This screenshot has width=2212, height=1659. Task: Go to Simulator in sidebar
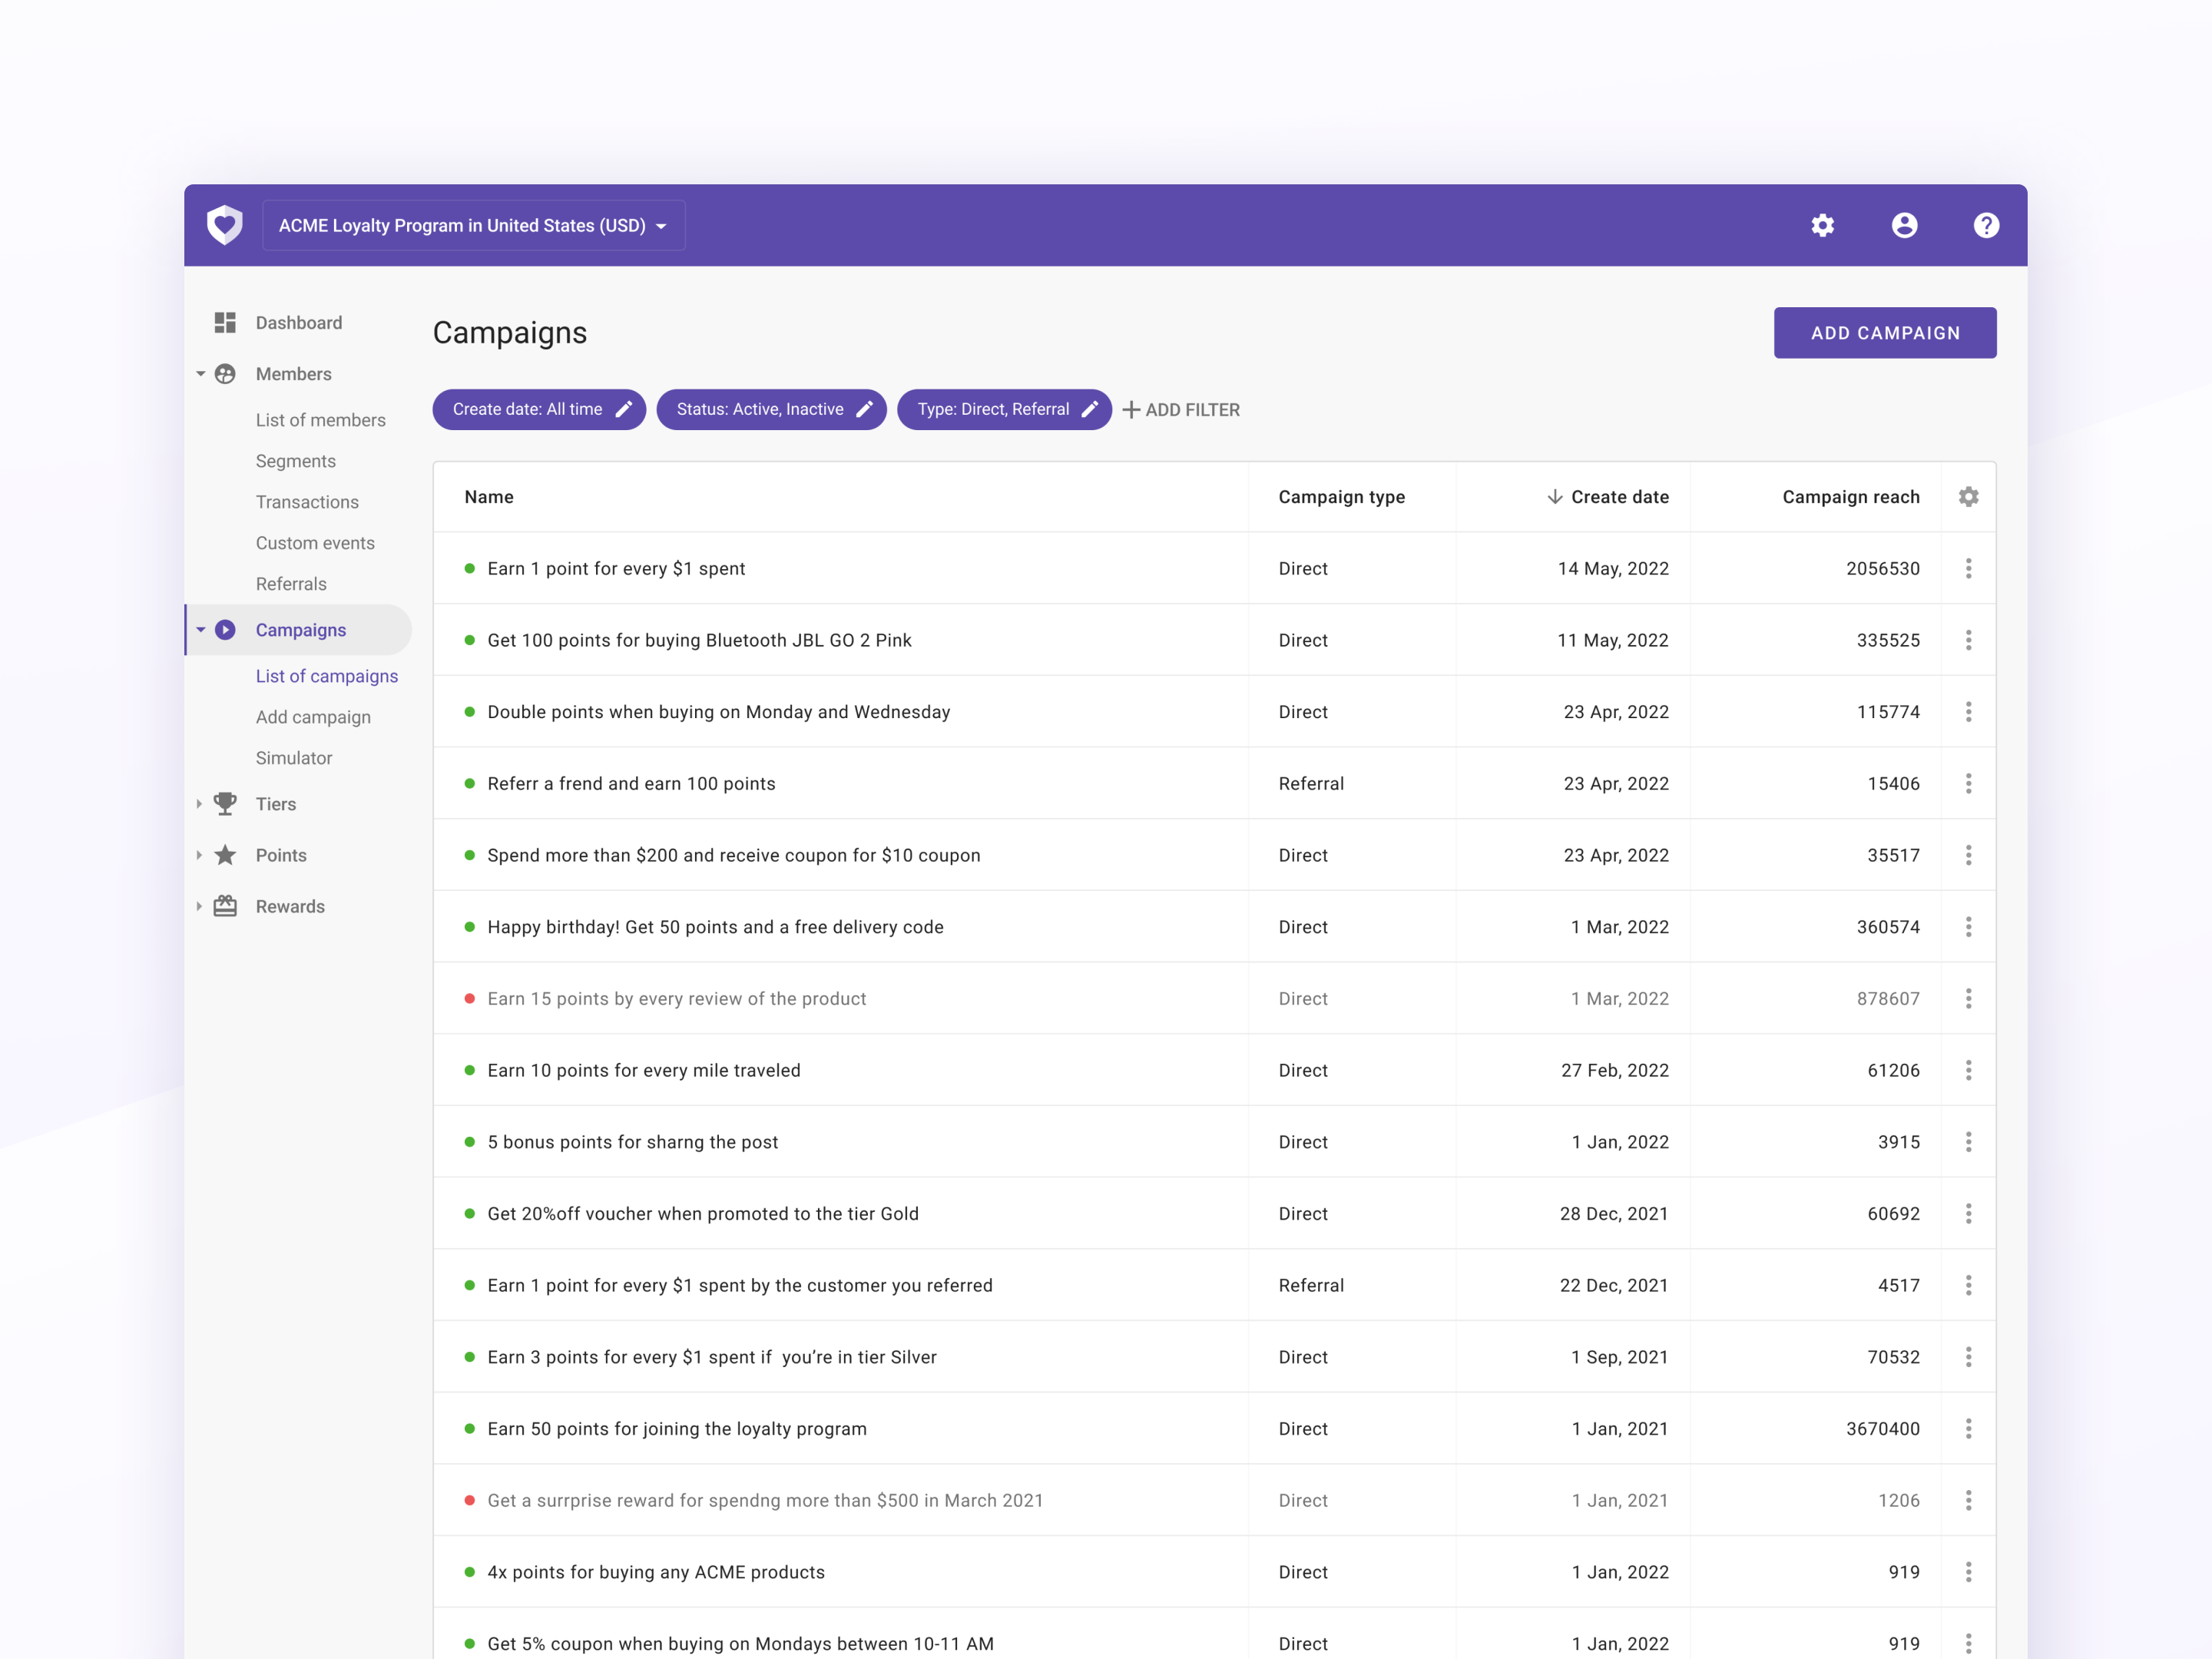coord(293,758)
